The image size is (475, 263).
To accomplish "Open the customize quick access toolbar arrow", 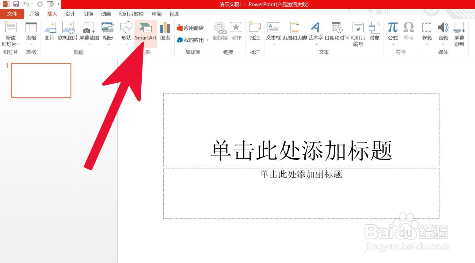I will 58,4.
